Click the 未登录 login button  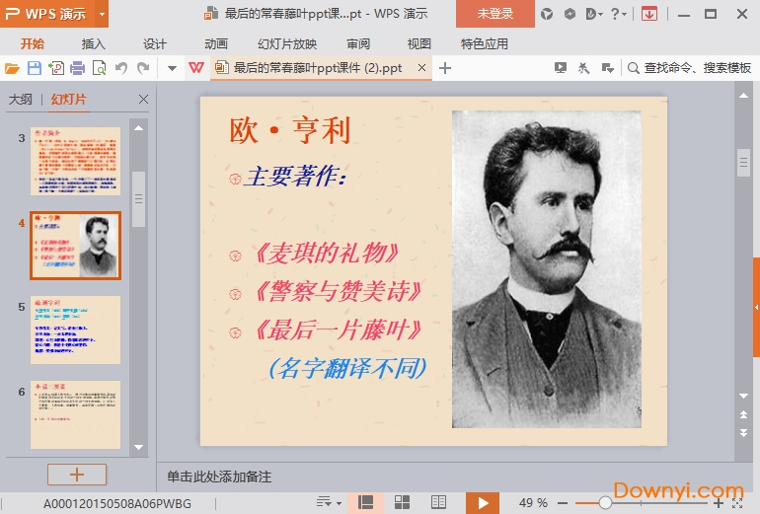[494, 14]
